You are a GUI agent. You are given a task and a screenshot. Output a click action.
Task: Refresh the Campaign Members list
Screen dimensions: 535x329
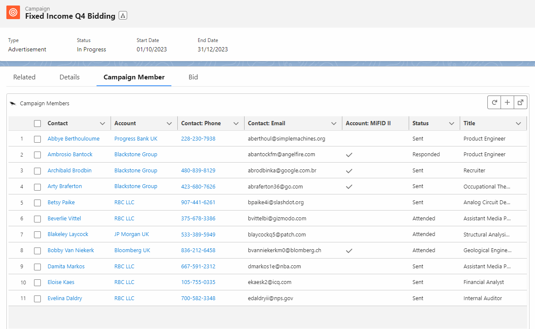click(494, 102)
